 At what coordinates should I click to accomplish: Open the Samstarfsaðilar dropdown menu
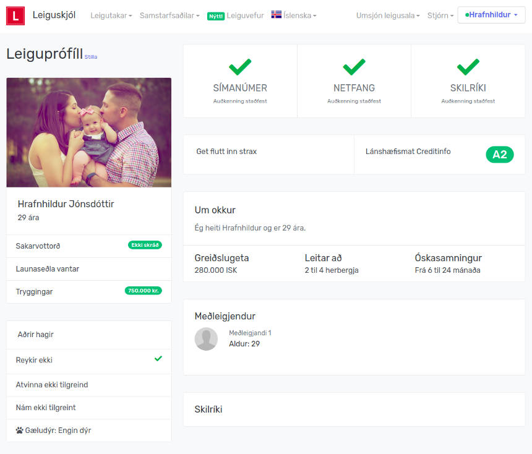point(169,15)
